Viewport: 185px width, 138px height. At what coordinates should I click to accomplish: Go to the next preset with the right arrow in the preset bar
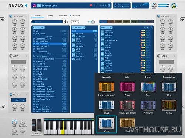pos(105,6)
